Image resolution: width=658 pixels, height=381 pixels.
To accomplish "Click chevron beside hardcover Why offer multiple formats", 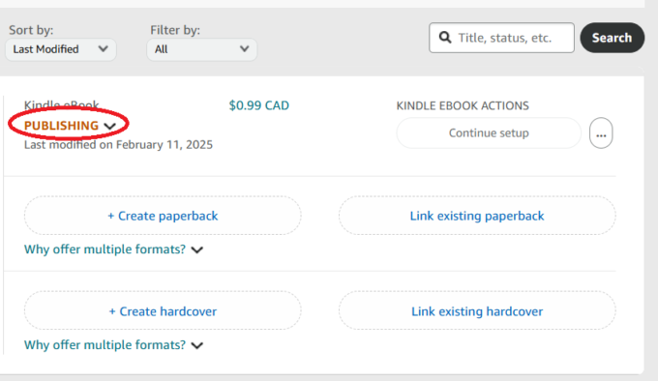I will click(197, 346).
